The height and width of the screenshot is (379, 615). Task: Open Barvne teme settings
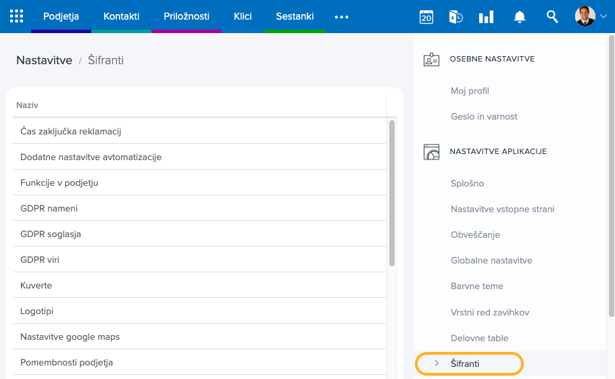(476, 286)
